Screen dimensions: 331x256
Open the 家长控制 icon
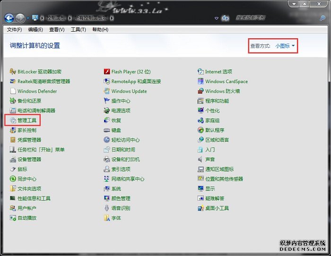pos(13,130)
